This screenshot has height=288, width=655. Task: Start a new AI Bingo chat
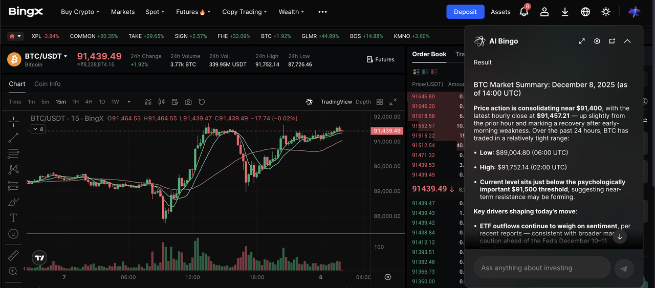(x=612, y=41)
